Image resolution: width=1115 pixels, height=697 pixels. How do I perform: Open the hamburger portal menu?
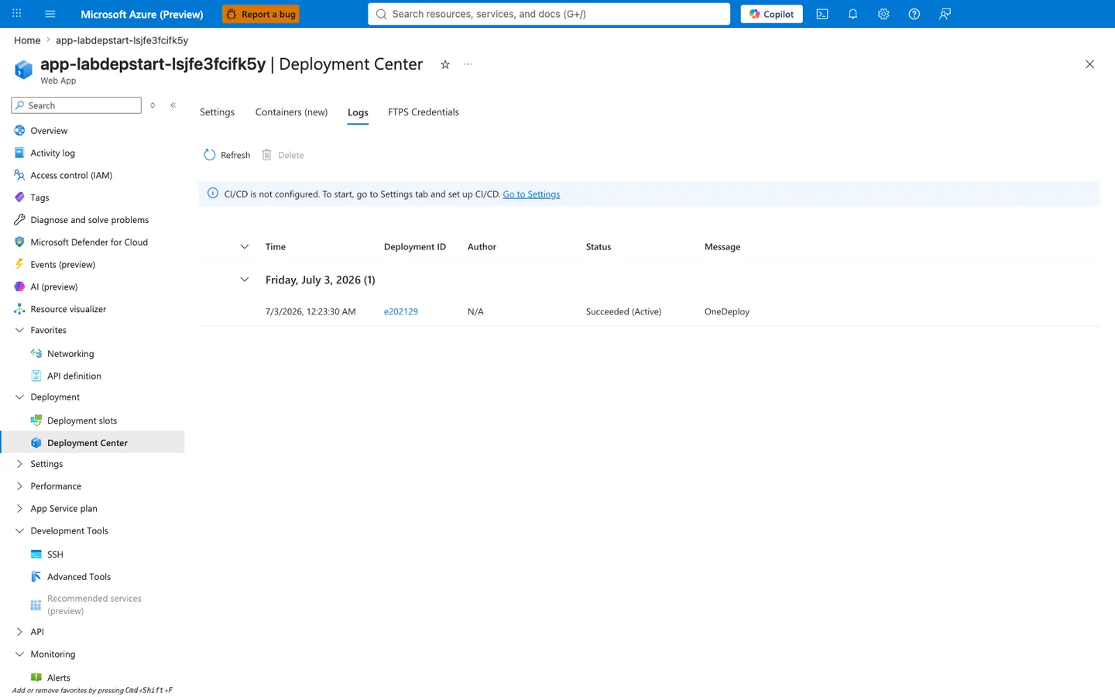click(x=50, y=14)
